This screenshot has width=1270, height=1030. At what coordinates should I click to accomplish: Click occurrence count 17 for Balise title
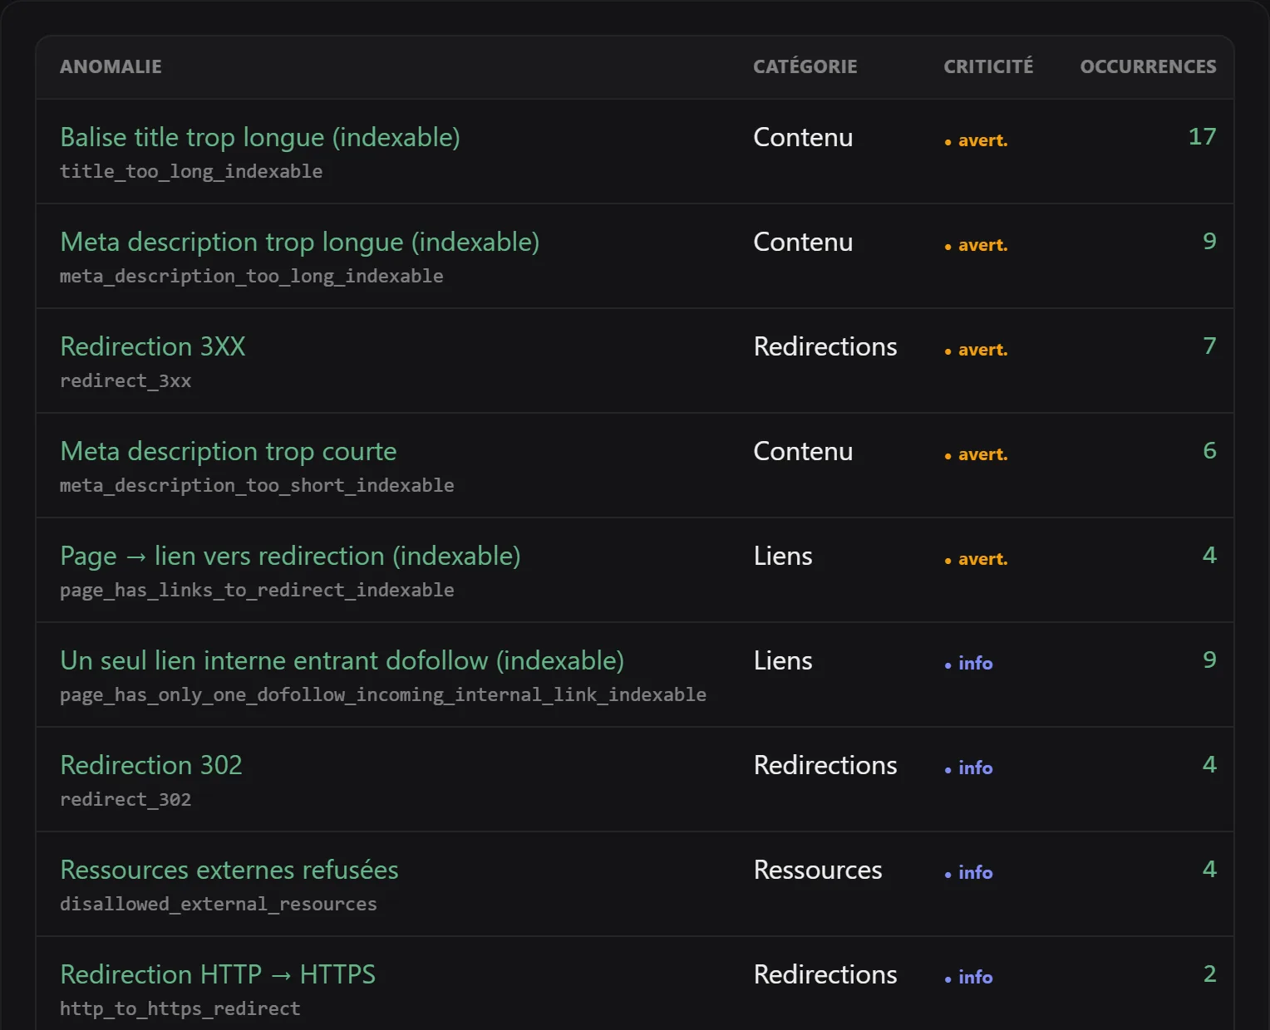click(x=1202, y=137)
